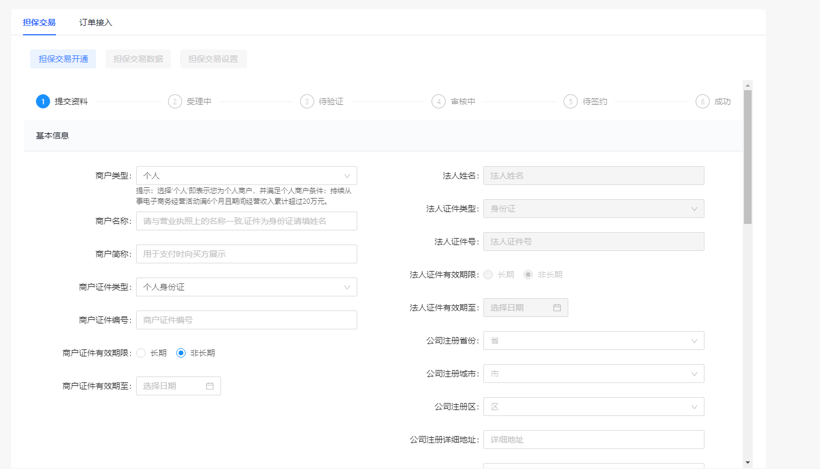This screenshot has width=820, height=469.
Task: Focus the 商户简称 input field
Action: point(246,254)
